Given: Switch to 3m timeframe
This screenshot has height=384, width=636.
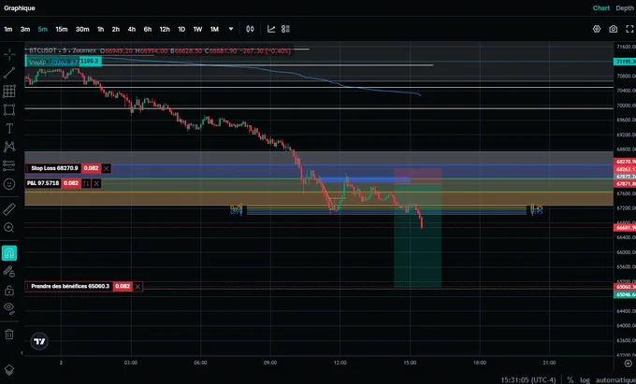Looking at the screenshot, I should point(25,29).
